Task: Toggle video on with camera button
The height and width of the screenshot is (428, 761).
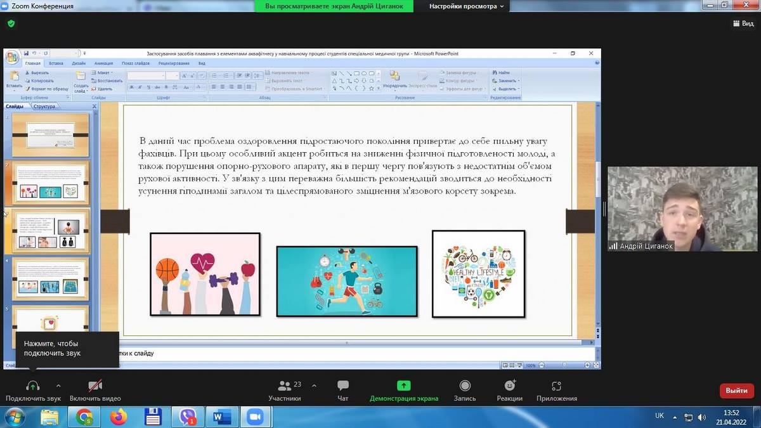Action: [x=95, y=386]
